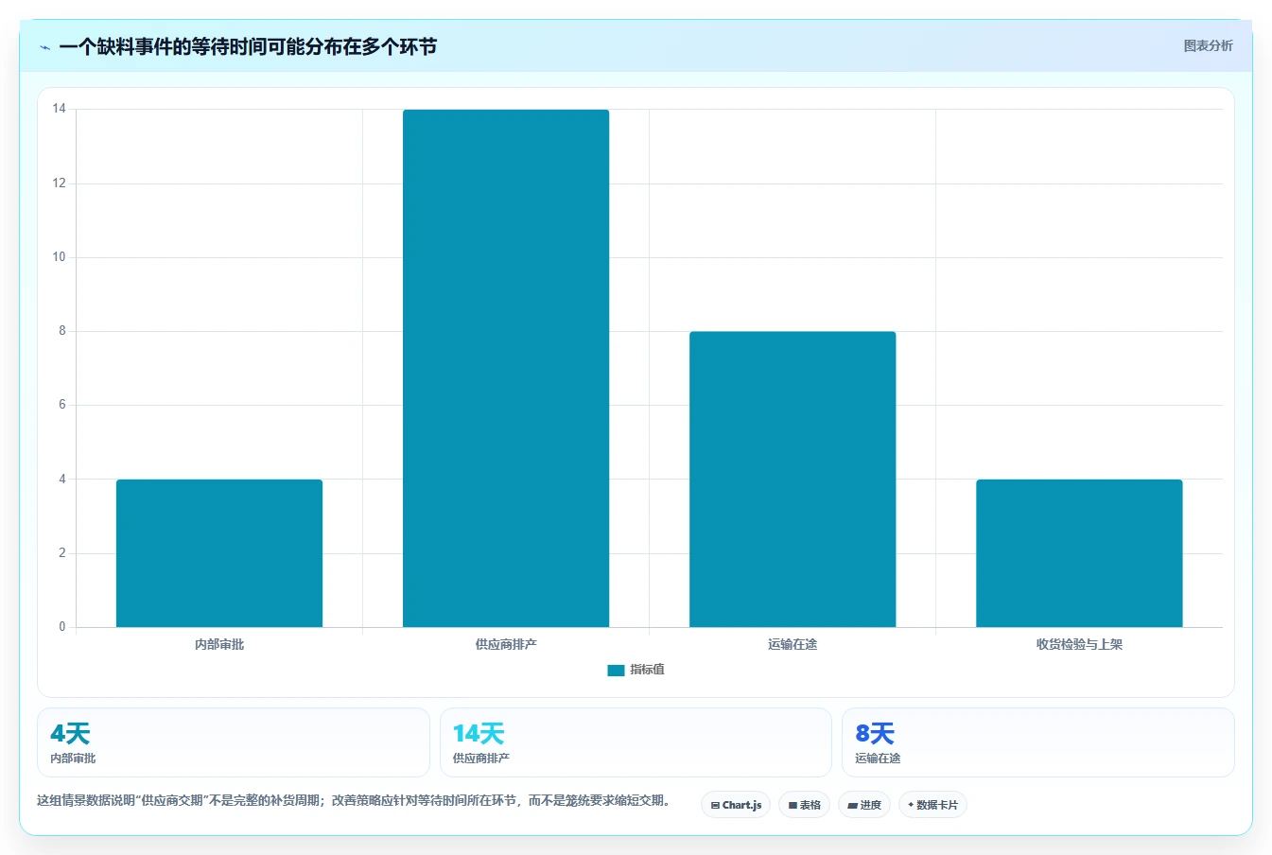Open the 14天 供应商排产 data card

tap(636, 742)
